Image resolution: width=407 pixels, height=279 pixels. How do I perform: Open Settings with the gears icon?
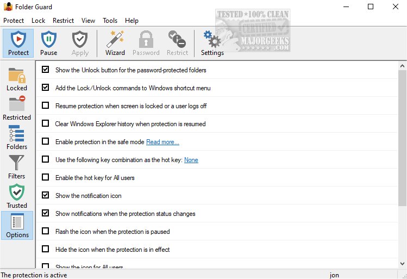pos(212,43)
